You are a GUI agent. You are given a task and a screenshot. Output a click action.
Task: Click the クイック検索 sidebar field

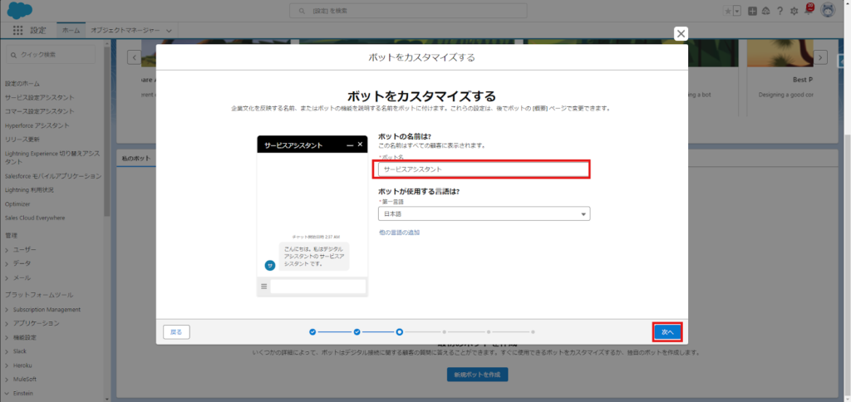click(x=51, y=54)
